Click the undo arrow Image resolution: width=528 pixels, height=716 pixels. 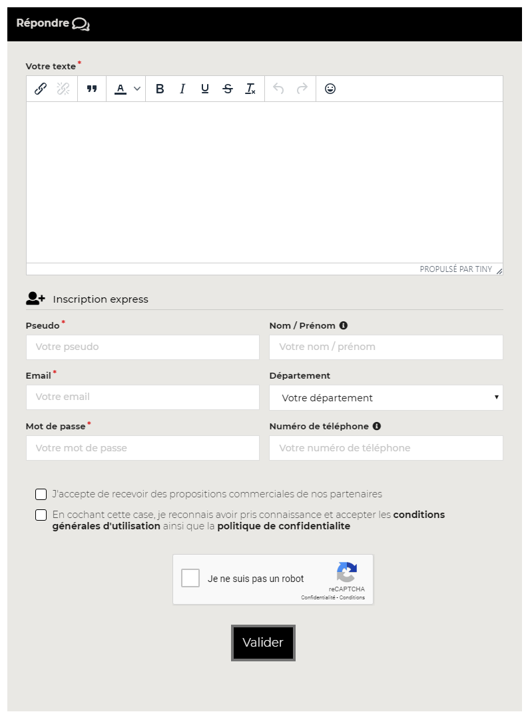click(x=279, y=89)
